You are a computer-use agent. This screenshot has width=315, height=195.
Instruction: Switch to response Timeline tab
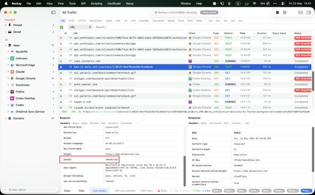[x=236, y=123]
